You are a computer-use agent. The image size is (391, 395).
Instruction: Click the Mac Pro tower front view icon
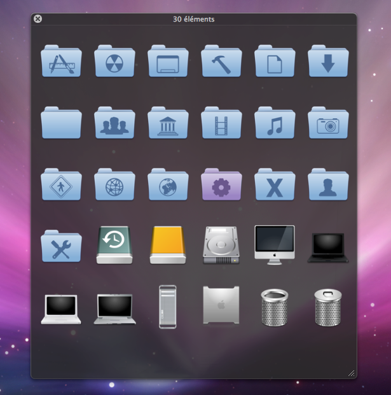coord(168,307)
